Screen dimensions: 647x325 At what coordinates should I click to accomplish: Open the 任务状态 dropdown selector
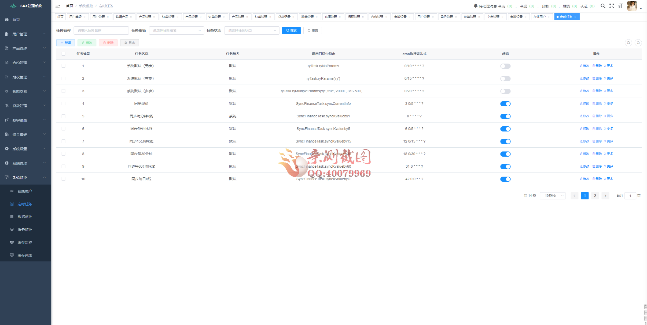pos(252,30)
